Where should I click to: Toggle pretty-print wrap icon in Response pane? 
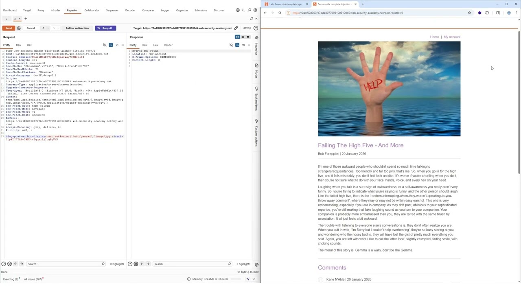(x=237, y=45)
